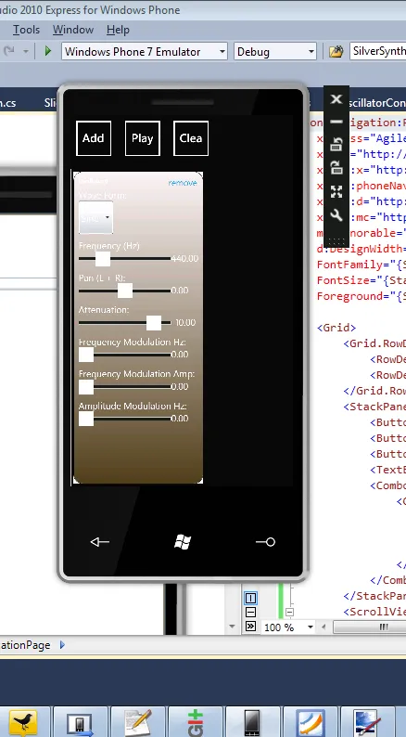Click the Attenuation slider thumb

pyautogui.click(x=154, y=323)
